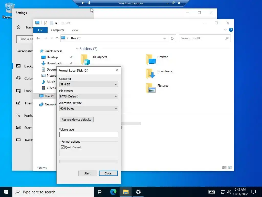Screen dimensions: 262x197
Task: Click Close button in Format dialog
Action: [x=108, y=173]
